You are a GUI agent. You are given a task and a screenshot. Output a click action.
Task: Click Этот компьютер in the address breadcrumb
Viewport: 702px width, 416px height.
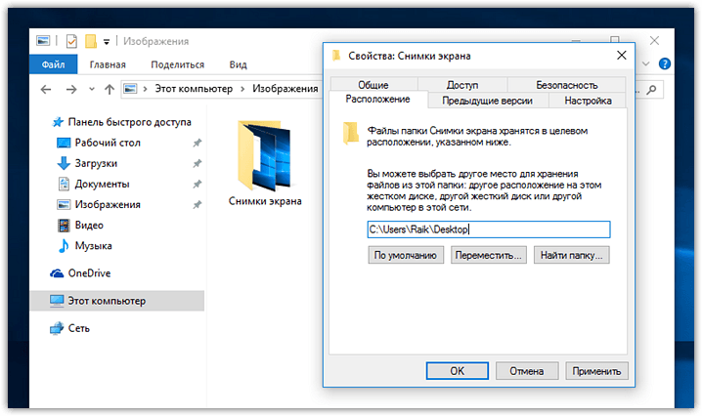[194, 89]
